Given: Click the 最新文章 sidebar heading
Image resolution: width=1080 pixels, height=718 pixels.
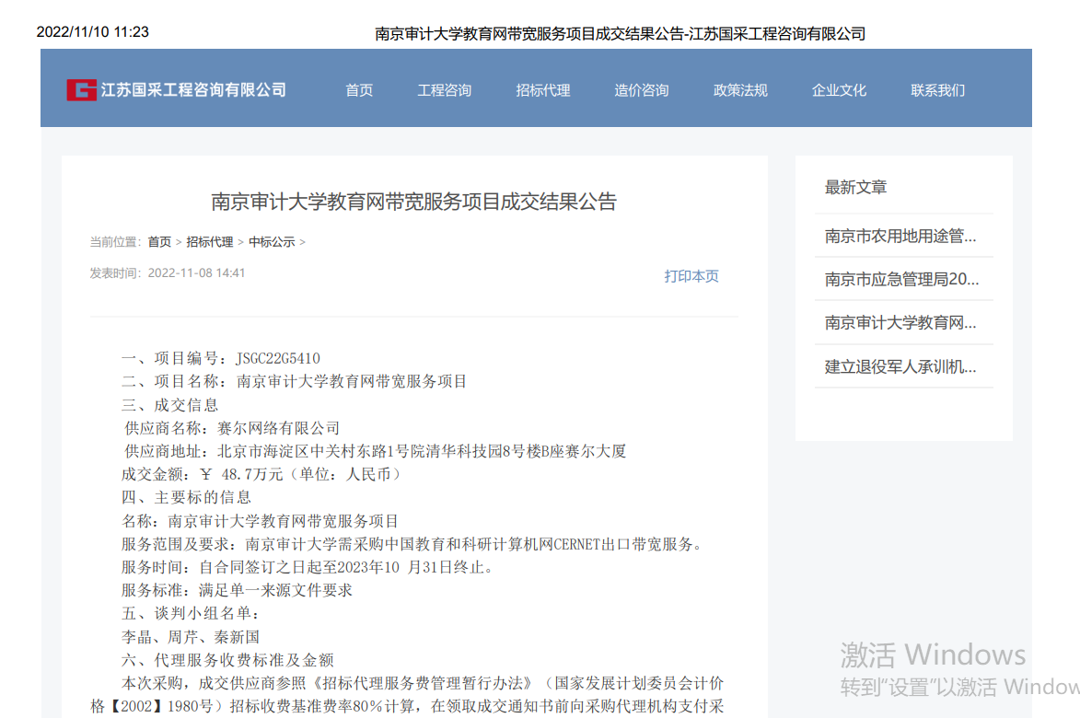Looking at the screenshot, I should point(855,187).
